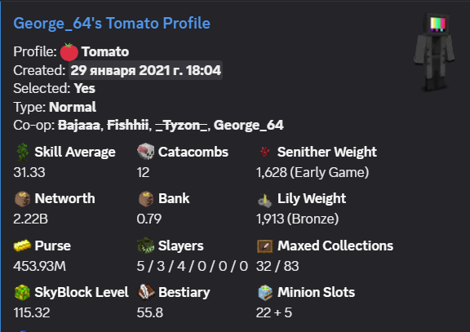The image size is (470, 332).
Task: Click the co-op member name Fishhii
Action: click(127, 126)
